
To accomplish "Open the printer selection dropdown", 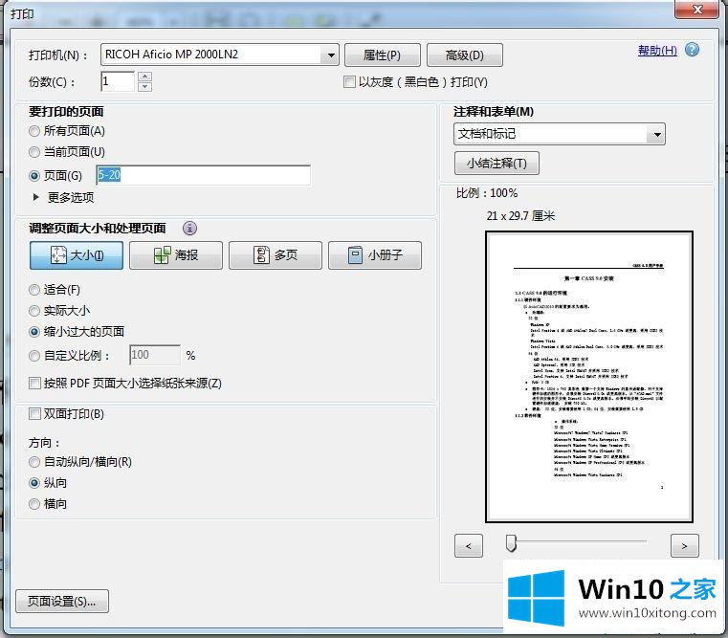I will (x=331, y=55).
